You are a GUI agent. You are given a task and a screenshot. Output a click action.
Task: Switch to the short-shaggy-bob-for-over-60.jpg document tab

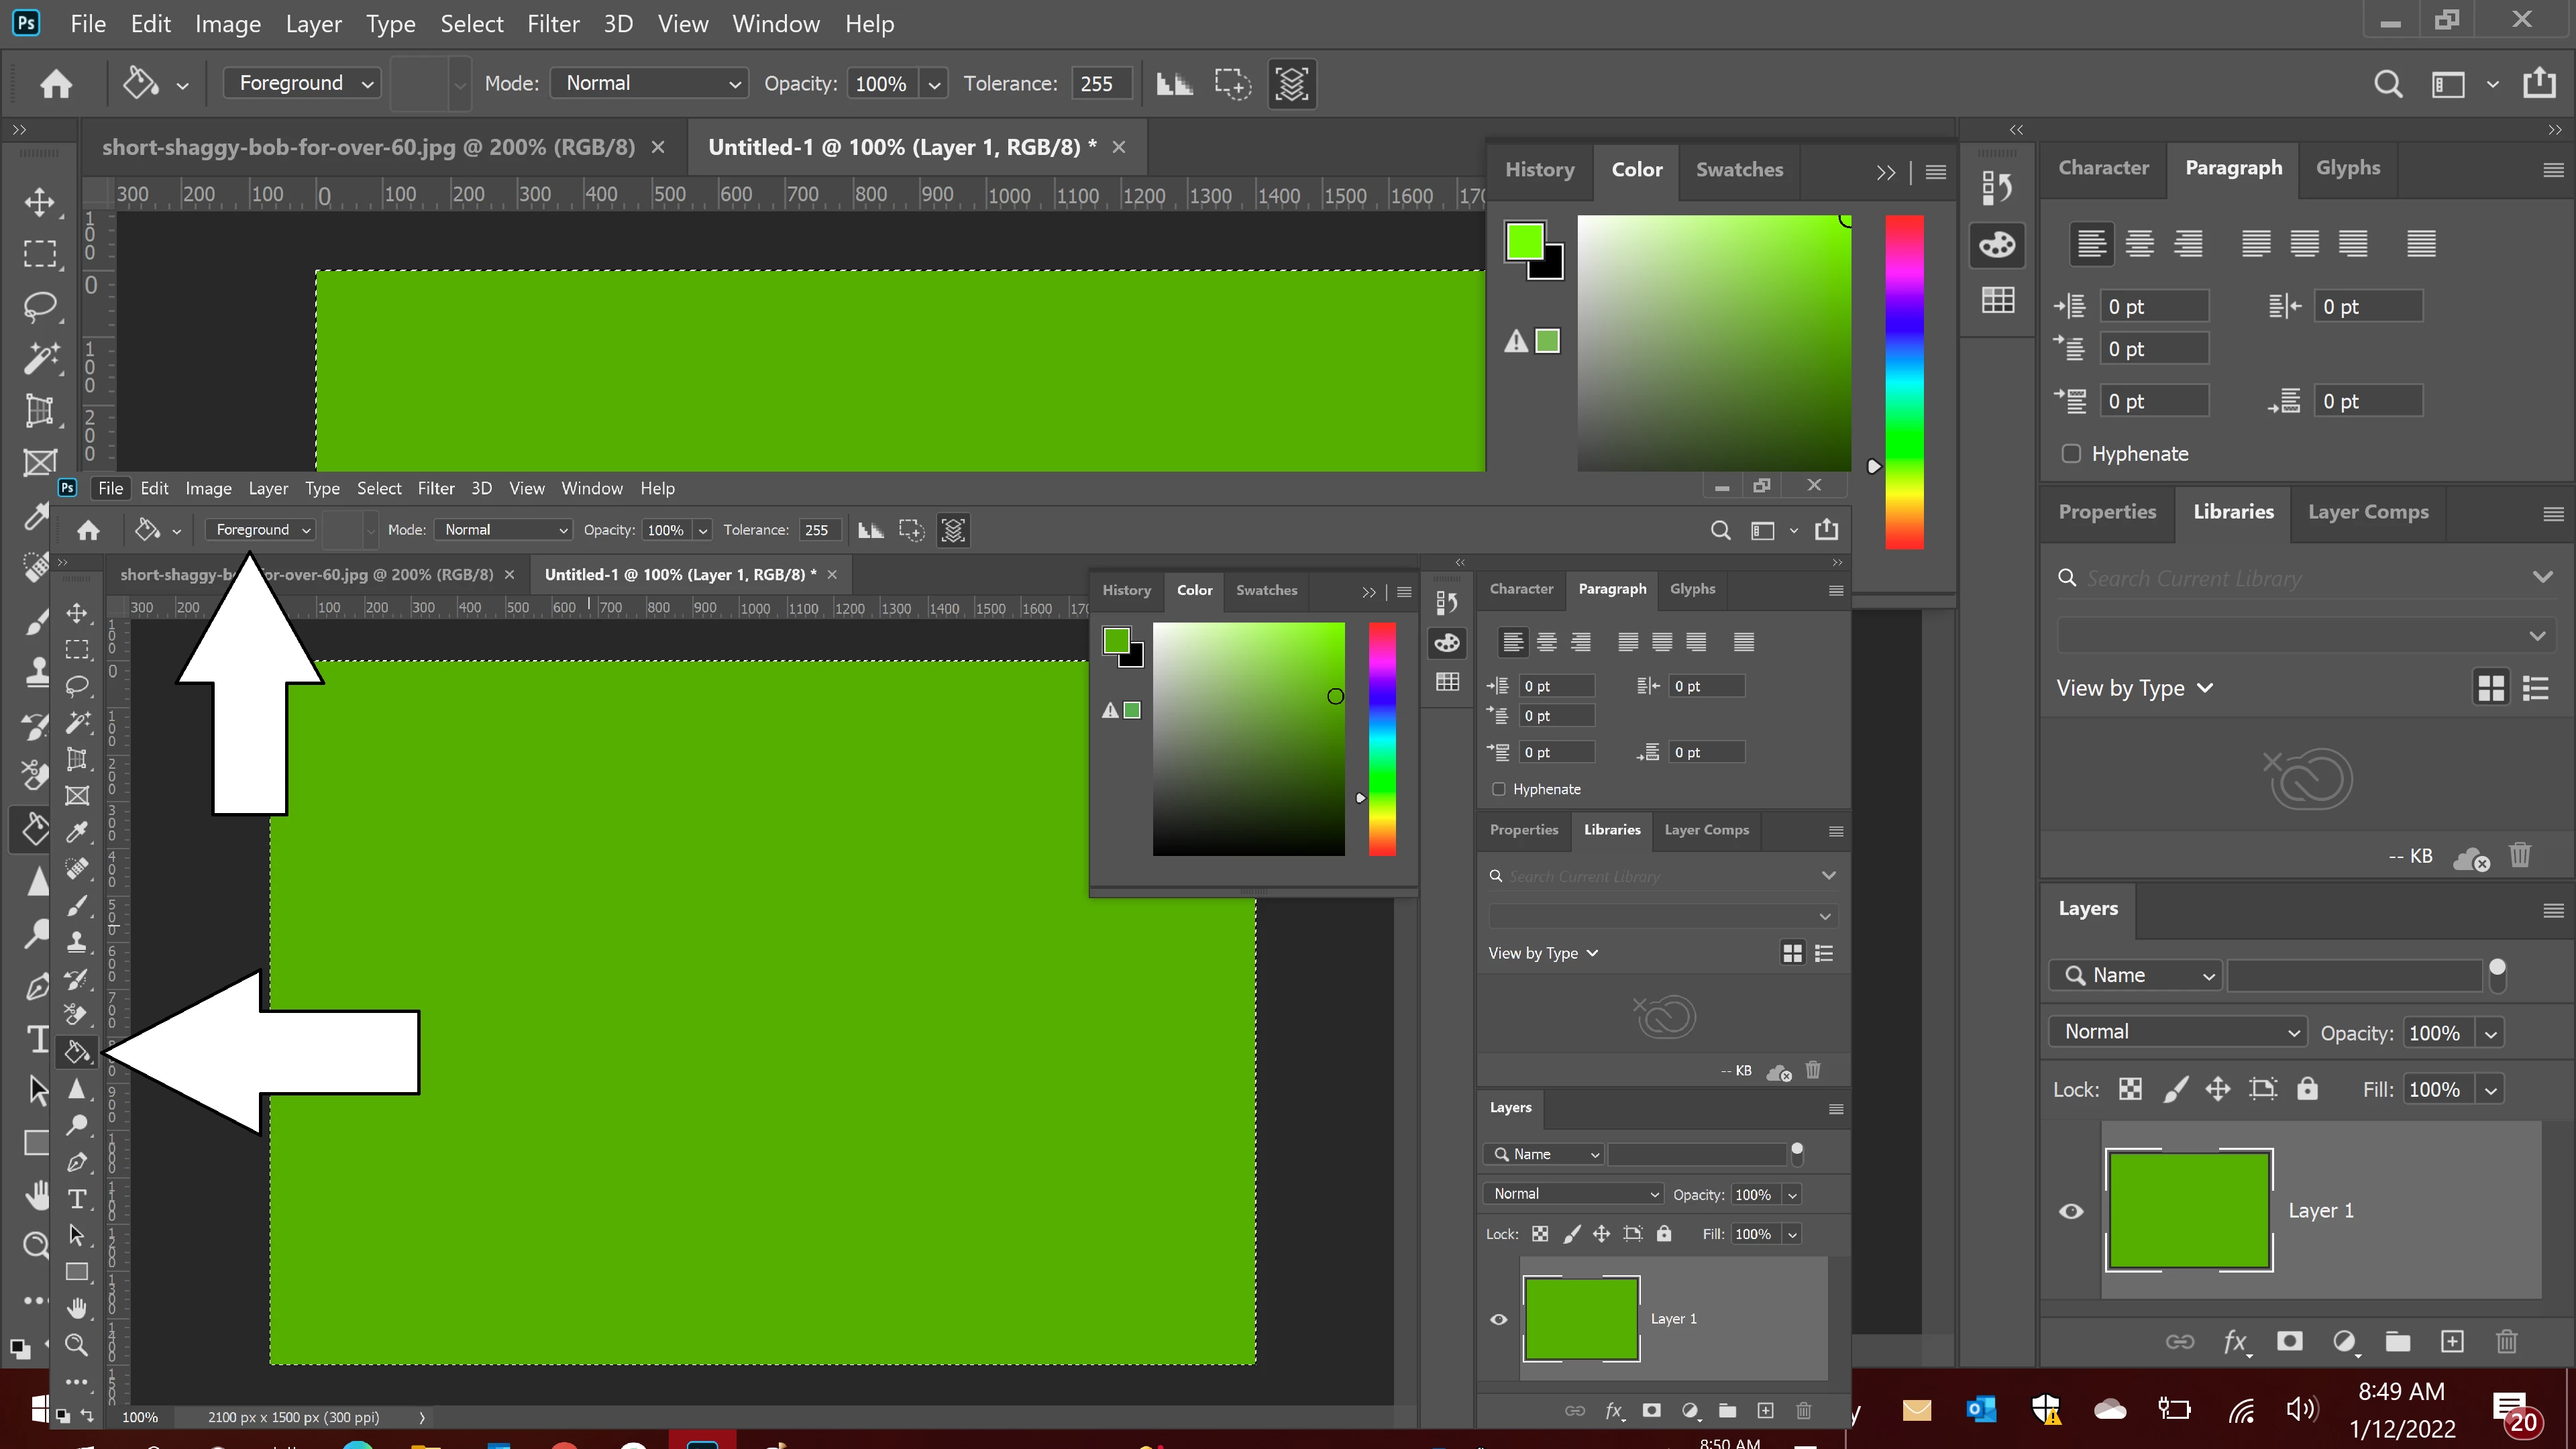(x=368, y=148)
